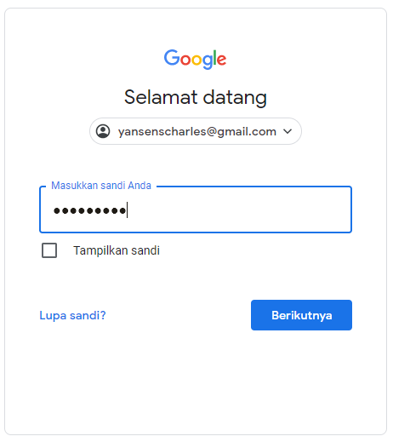Click the Tampilkan sandi label text
Image resolution: width=393 pixels, height=442 pixels.
[117, 250]
